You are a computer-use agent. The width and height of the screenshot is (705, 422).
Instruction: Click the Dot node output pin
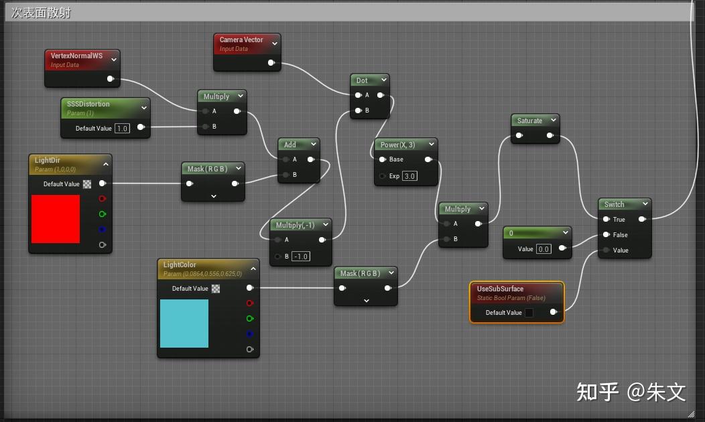(x=381, y=95)
